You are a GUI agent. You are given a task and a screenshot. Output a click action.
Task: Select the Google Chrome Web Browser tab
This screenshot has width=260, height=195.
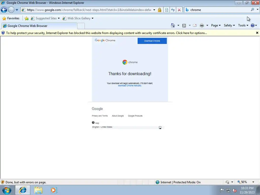(39, 26)
